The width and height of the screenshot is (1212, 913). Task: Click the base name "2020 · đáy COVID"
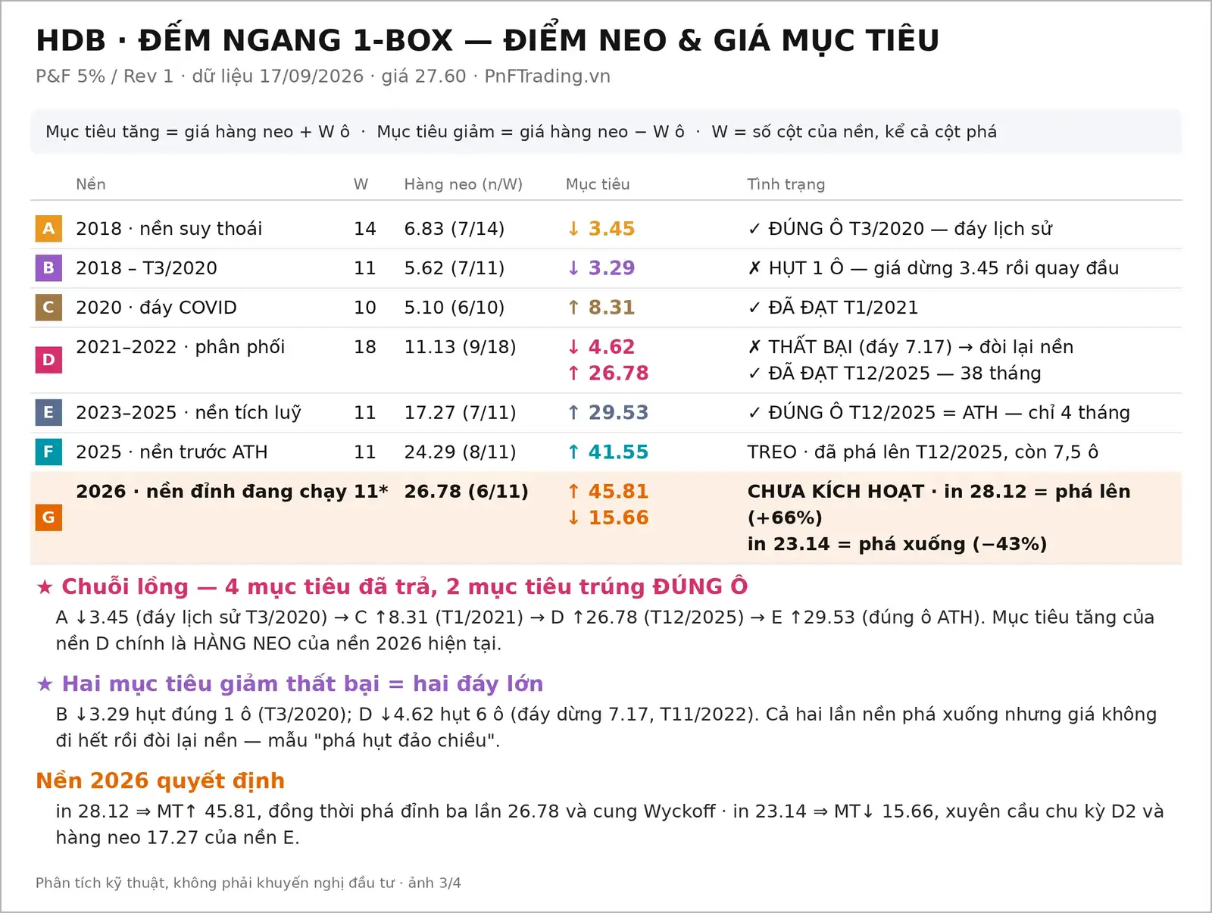click(x=156, y=308)
